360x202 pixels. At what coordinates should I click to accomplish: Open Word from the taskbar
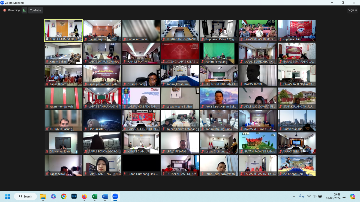tap(105, 196)
